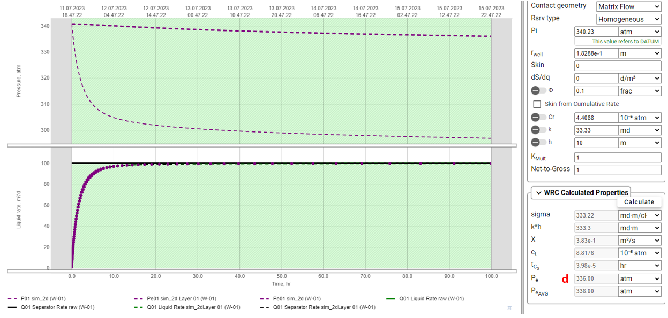Edit the porosity value 0.1

point(596,91)
